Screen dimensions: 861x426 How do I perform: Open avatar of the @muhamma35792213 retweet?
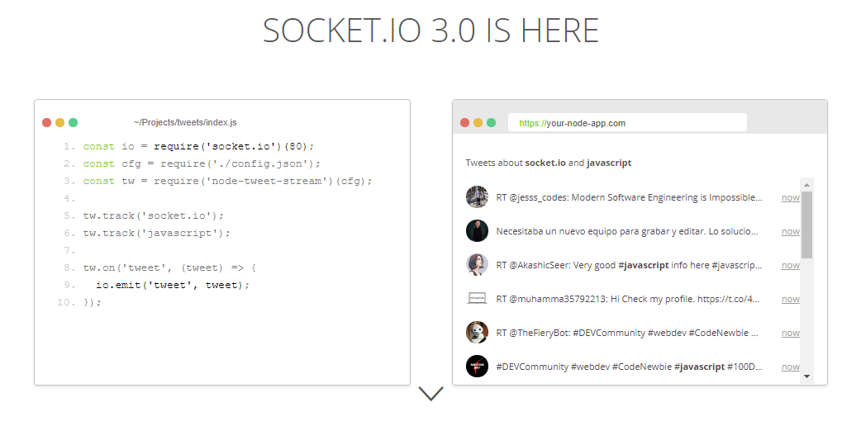point(477,298)
